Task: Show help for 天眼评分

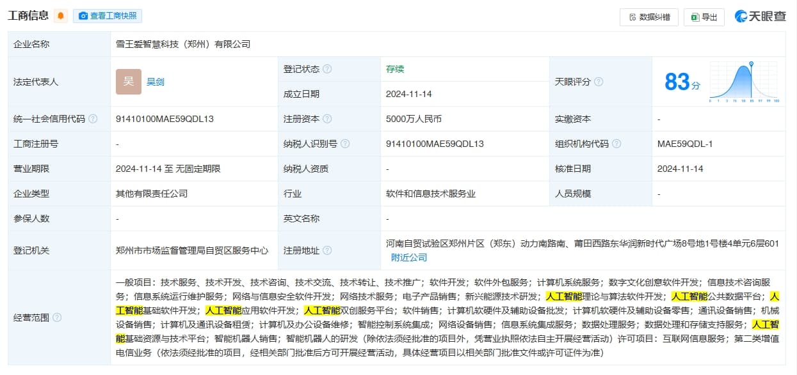Action: click(599, 82)
